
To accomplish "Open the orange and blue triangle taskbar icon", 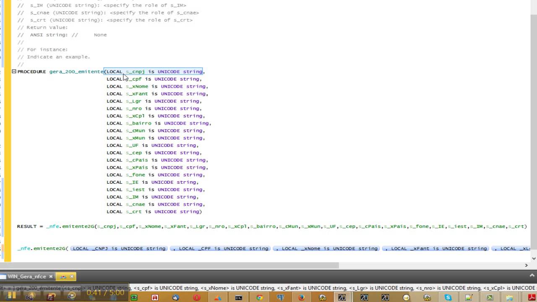I will click(218, 297).
